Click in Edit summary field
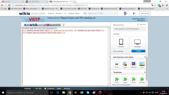Image resolution: width=169 pixels, height=95 pixels. point(129,29)
